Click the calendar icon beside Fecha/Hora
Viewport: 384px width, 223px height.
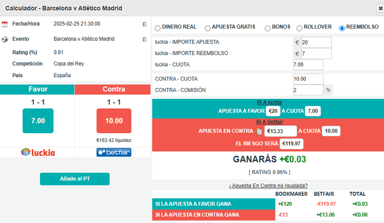pyautogui.click(x=5, y=24)
